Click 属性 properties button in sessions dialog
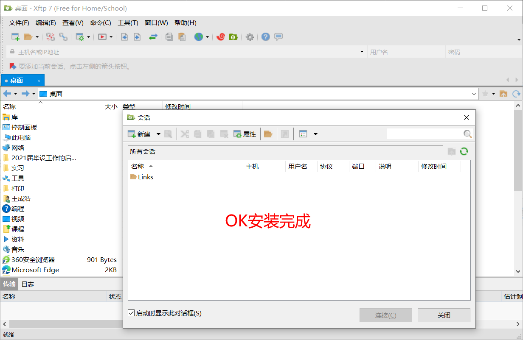Image resolution: width=523 pixels, height=340 pixels. 245,134
